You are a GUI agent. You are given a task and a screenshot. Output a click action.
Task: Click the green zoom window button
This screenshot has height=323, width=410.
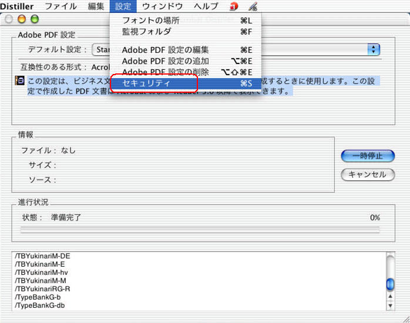pyautogui.click(x=35, y=19)
